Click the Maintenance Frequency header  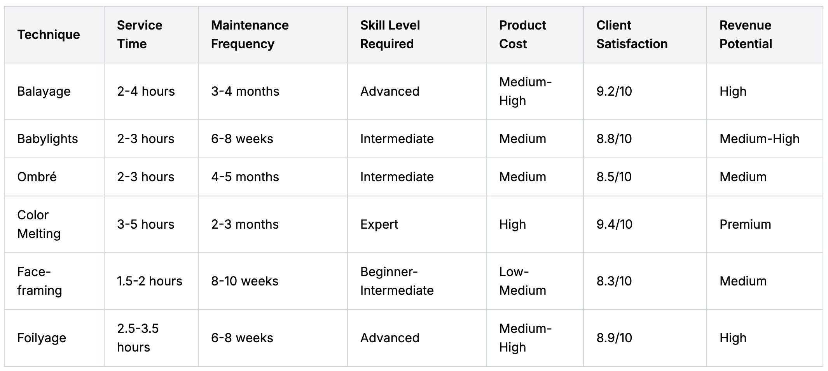click(x=250, y=35)
